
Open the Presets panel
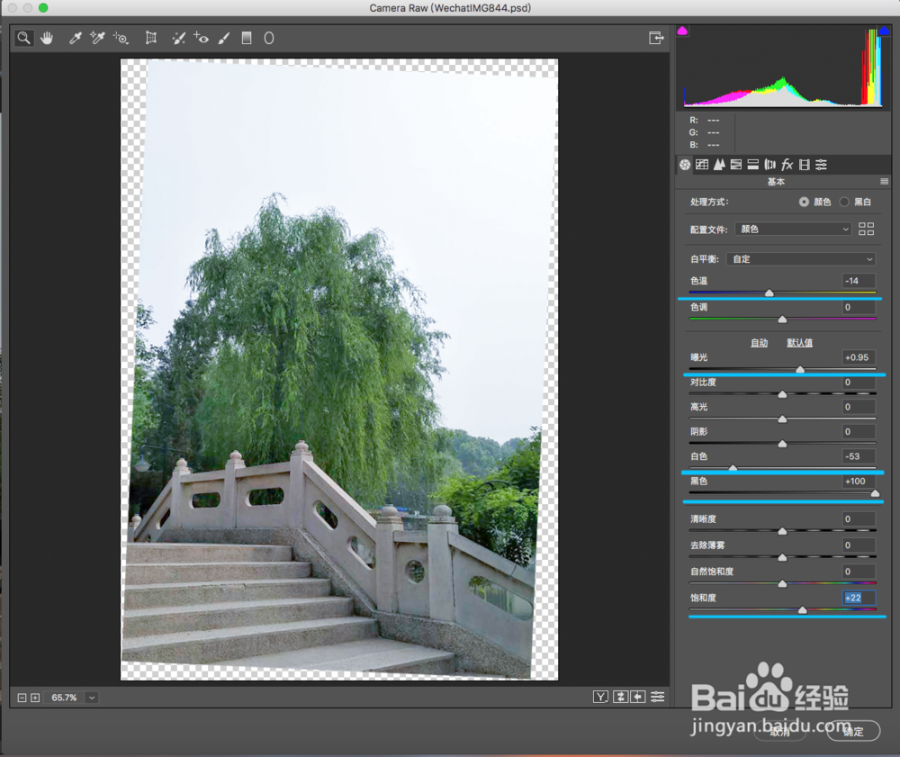[821, 164]
